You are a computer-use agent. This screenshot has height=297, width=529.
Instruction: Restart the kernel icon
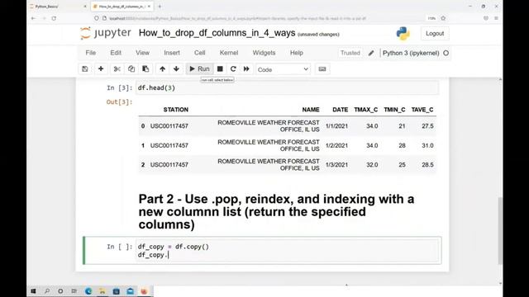(233, 69)
